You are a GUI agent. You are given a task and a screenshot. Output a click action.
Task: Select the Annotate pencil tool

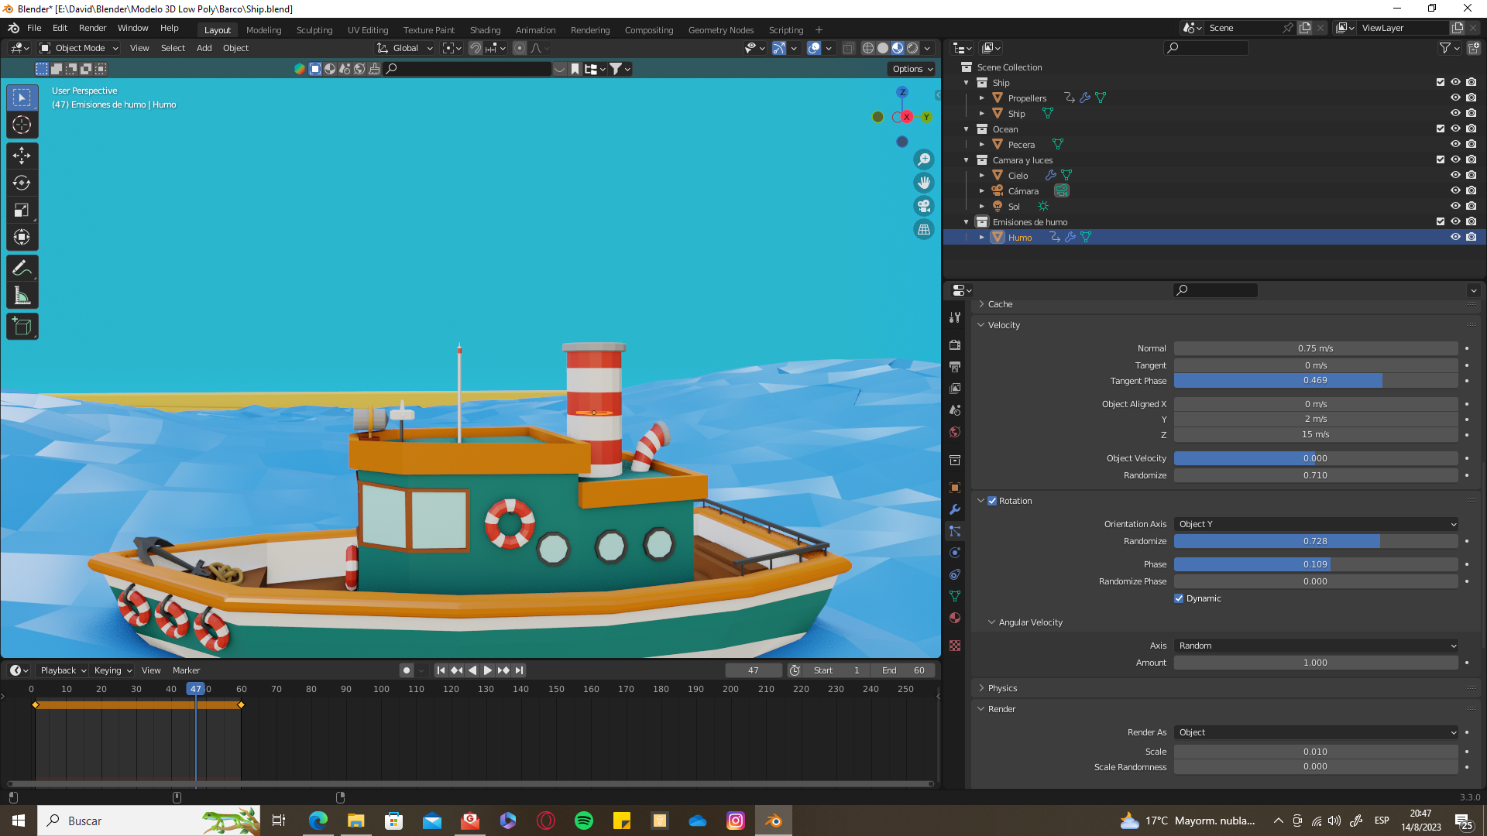[x=22, y=269]
